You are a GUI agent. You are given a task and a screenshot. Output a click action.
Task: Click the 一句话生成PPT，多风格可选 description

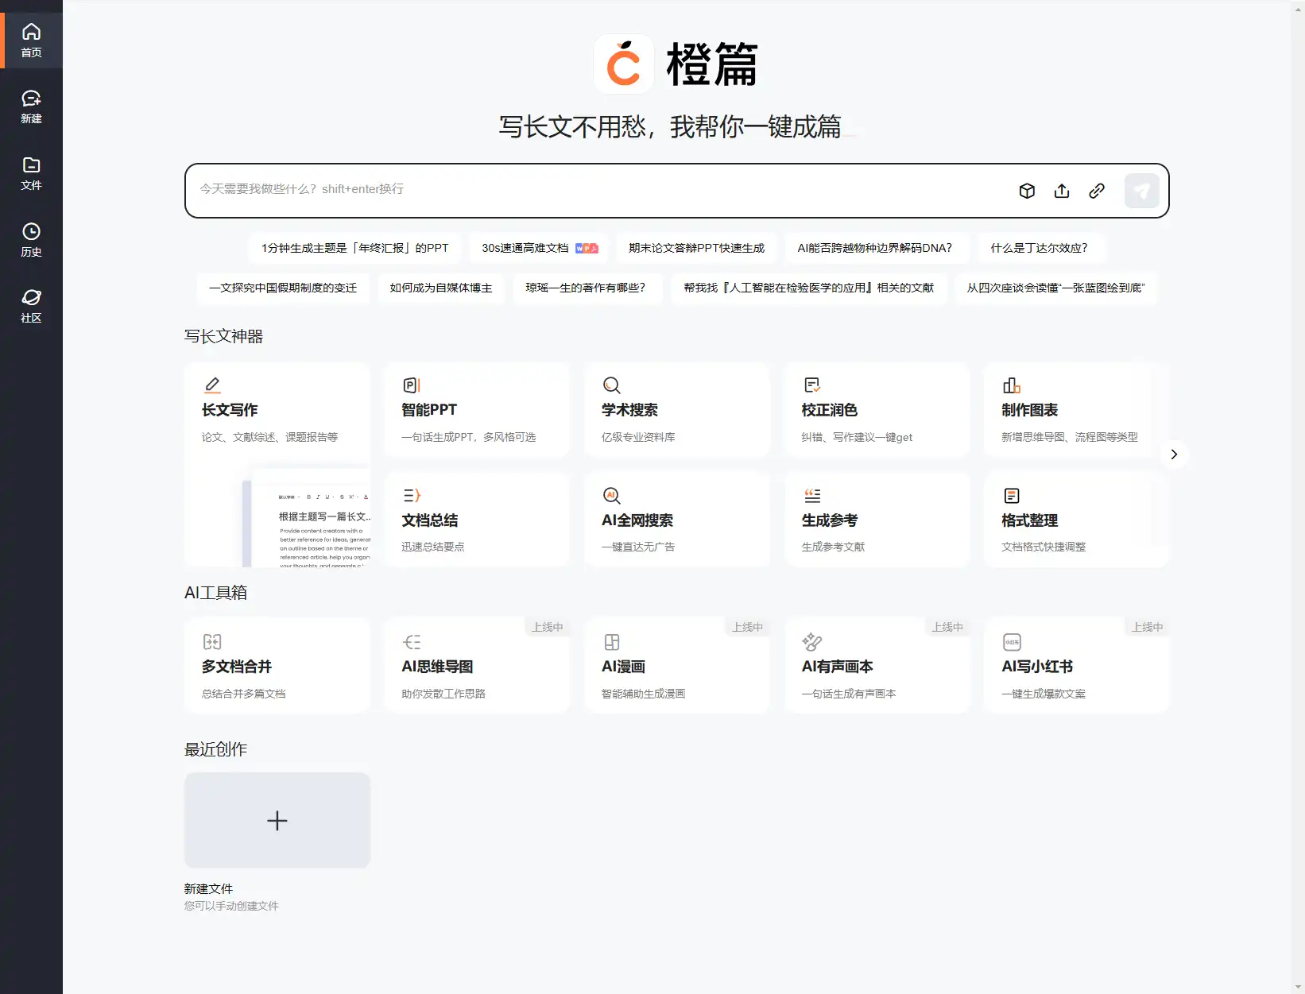tap(468, 437)
